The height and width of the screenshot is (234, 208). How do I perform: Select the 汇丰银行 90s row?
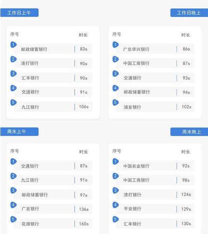[x=53, y=78]
